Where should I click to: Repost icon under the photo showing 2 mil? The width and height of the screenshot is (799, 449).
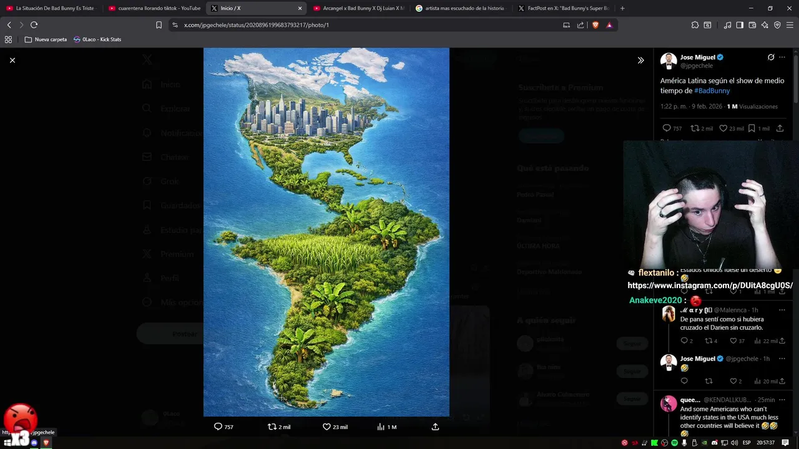(272, 427)
